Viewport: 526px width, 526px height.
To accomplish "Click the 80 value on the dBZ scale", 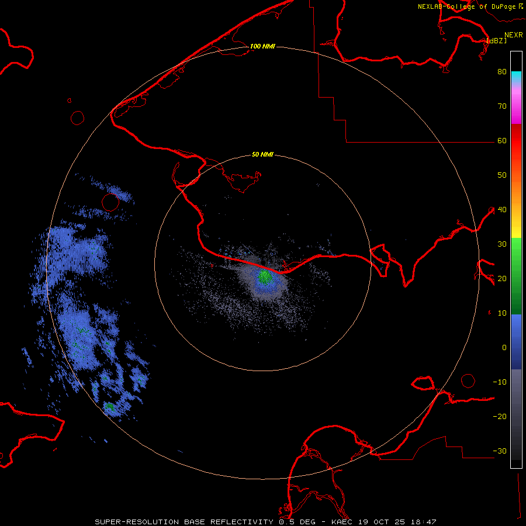I will click(502, 72).
